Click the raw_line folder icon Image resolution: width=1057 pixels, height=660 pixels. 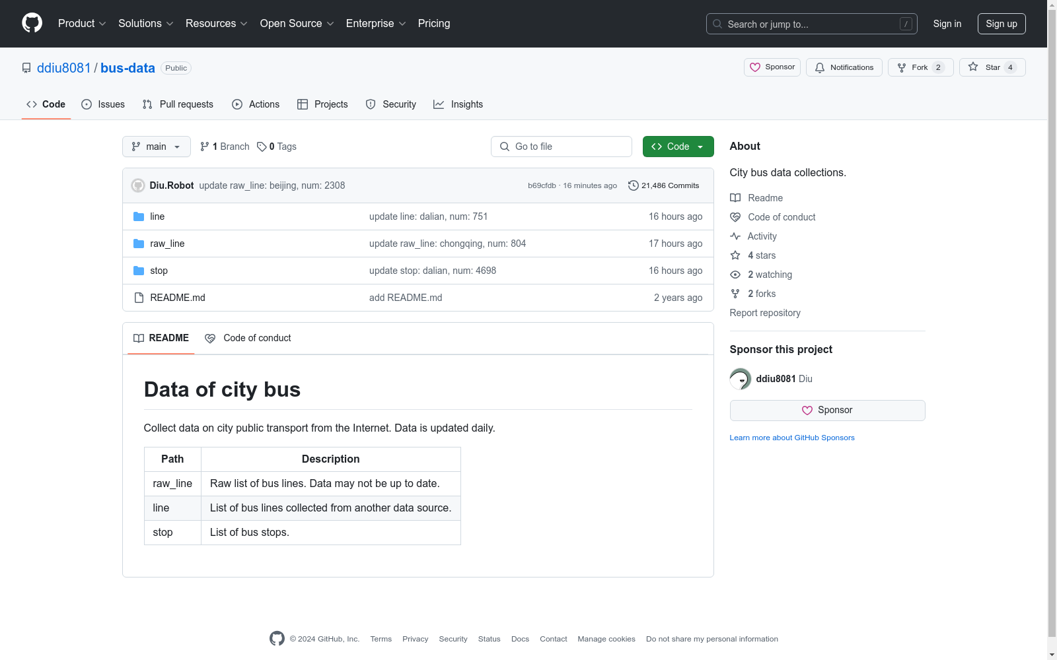coord(139,244)
